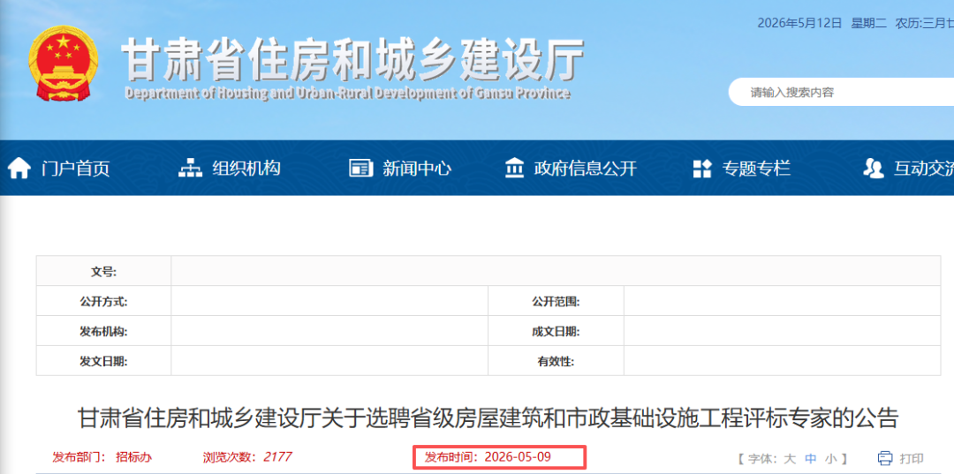Image resolution: width=954 pixels, height=474 pixels.
Task: Open the 门户首页 navigation item
Action: [x=75, y=169]
